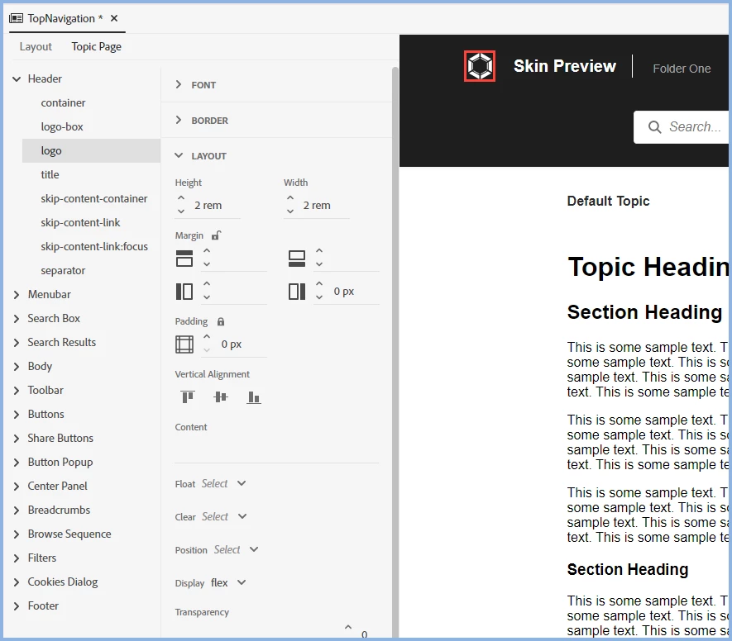Expand the Filters group

pyautogui.click(x=17, y=558)
